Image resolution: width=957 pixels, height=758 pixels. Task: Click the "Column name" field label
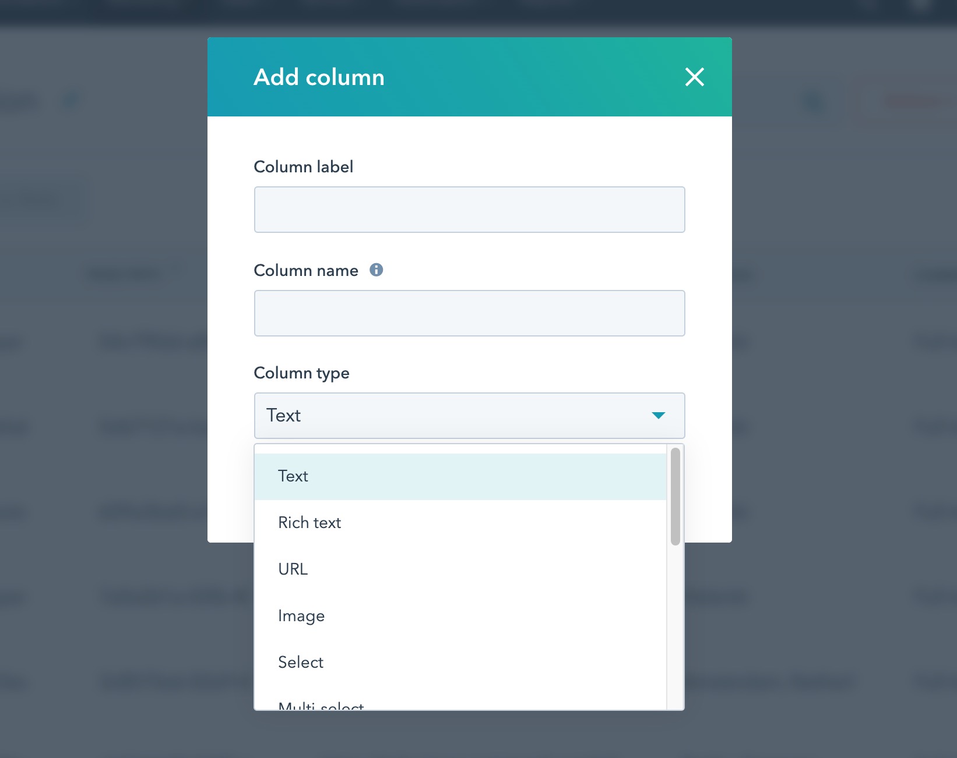coord(306,271)
